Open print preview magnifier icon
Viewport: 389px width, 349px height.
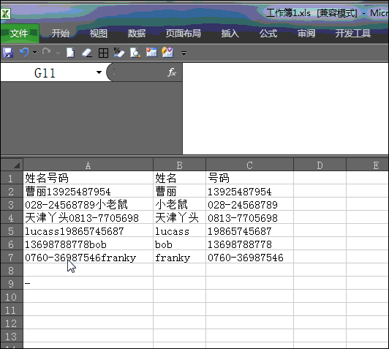[x=135, y=53]
